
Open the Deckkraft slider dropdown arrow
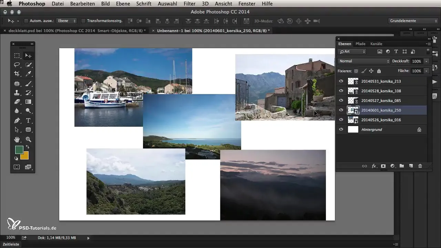click(427, 61)
